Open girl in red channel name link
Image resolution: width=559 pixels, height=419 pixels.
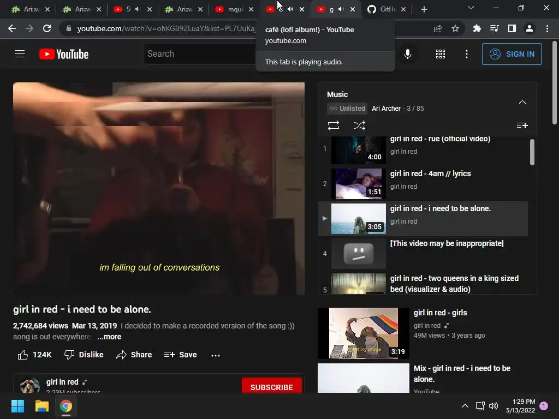click(62, 382)
